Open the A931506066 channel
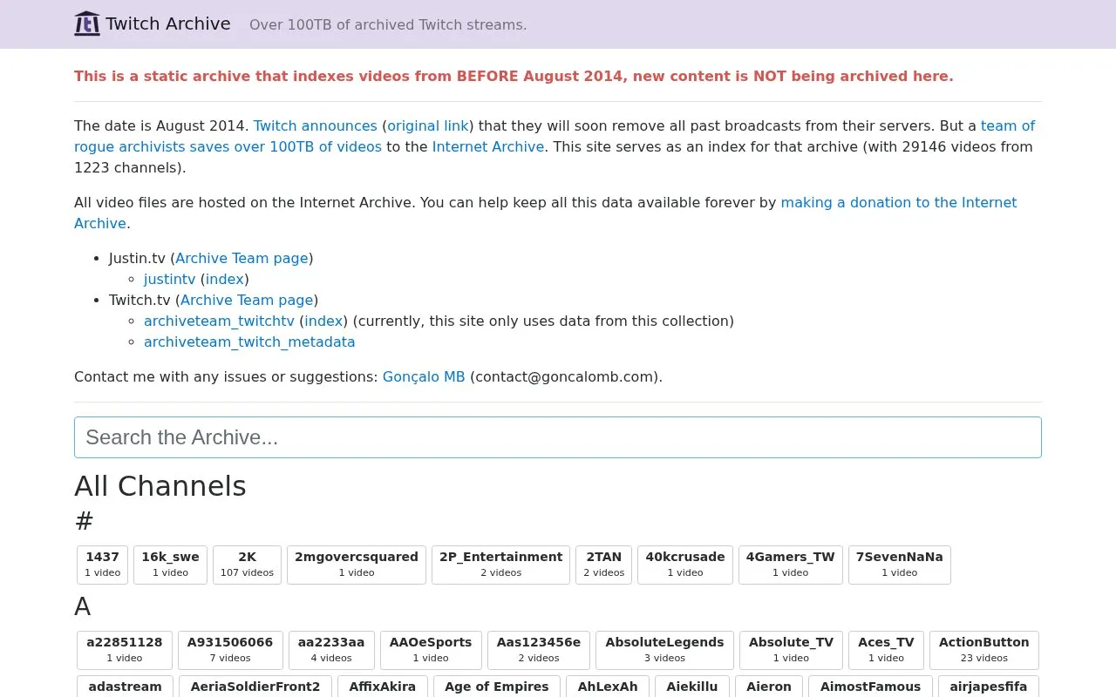Image resolution: width=1116 pixels, height=697 pixels. 230,650
